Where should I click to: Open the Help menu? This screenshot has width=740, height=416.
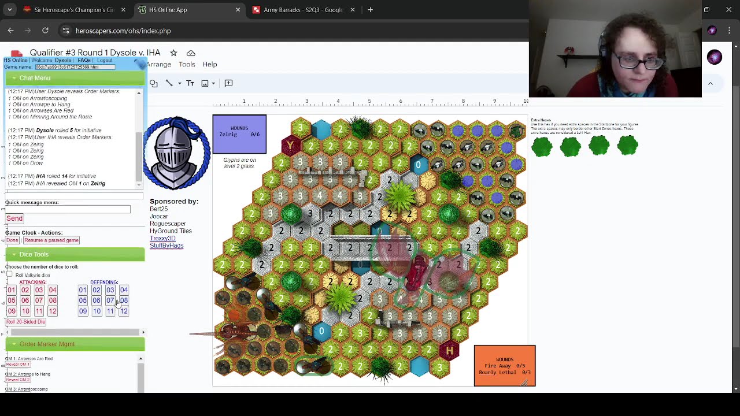pyautogui.click(x=210, y=64)
